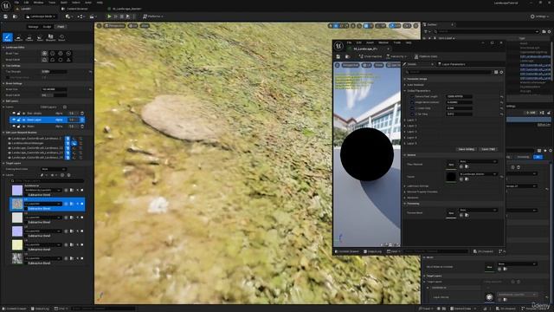
Task: Toggle visibility of the bottom edit layer
Action: click(x=14, y=127)
